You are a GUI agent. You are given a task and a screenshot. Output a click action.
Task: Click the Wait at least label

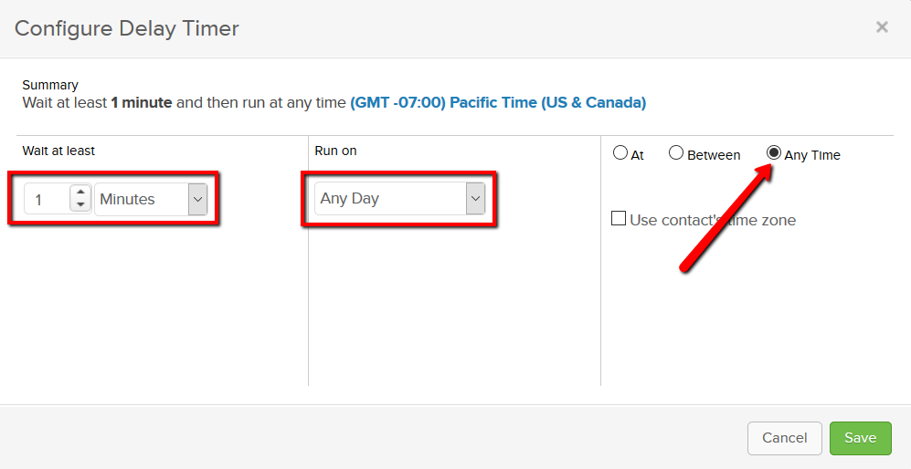pos(58,151)
